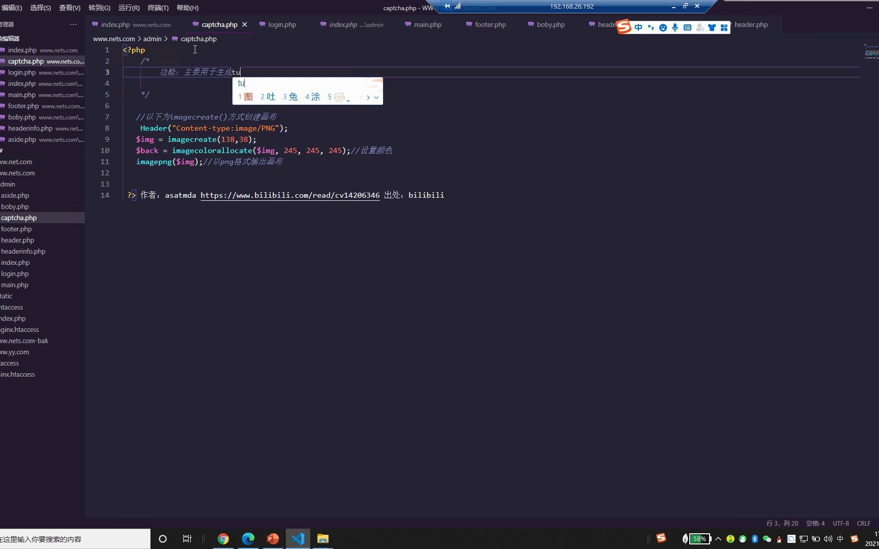The width and height of the screenshot is (879, 549).
Task: Change encoding via UTF-8 status
Action: 841,523
